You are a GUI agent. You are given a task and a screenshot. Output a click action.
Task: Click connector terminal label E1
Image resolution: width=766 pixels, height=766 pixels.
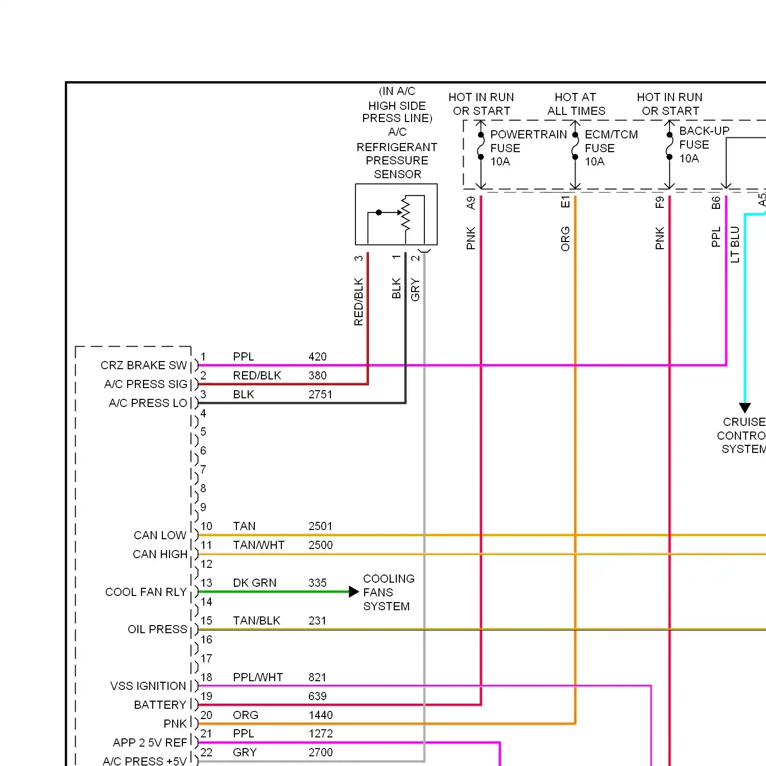click(565, 202)
